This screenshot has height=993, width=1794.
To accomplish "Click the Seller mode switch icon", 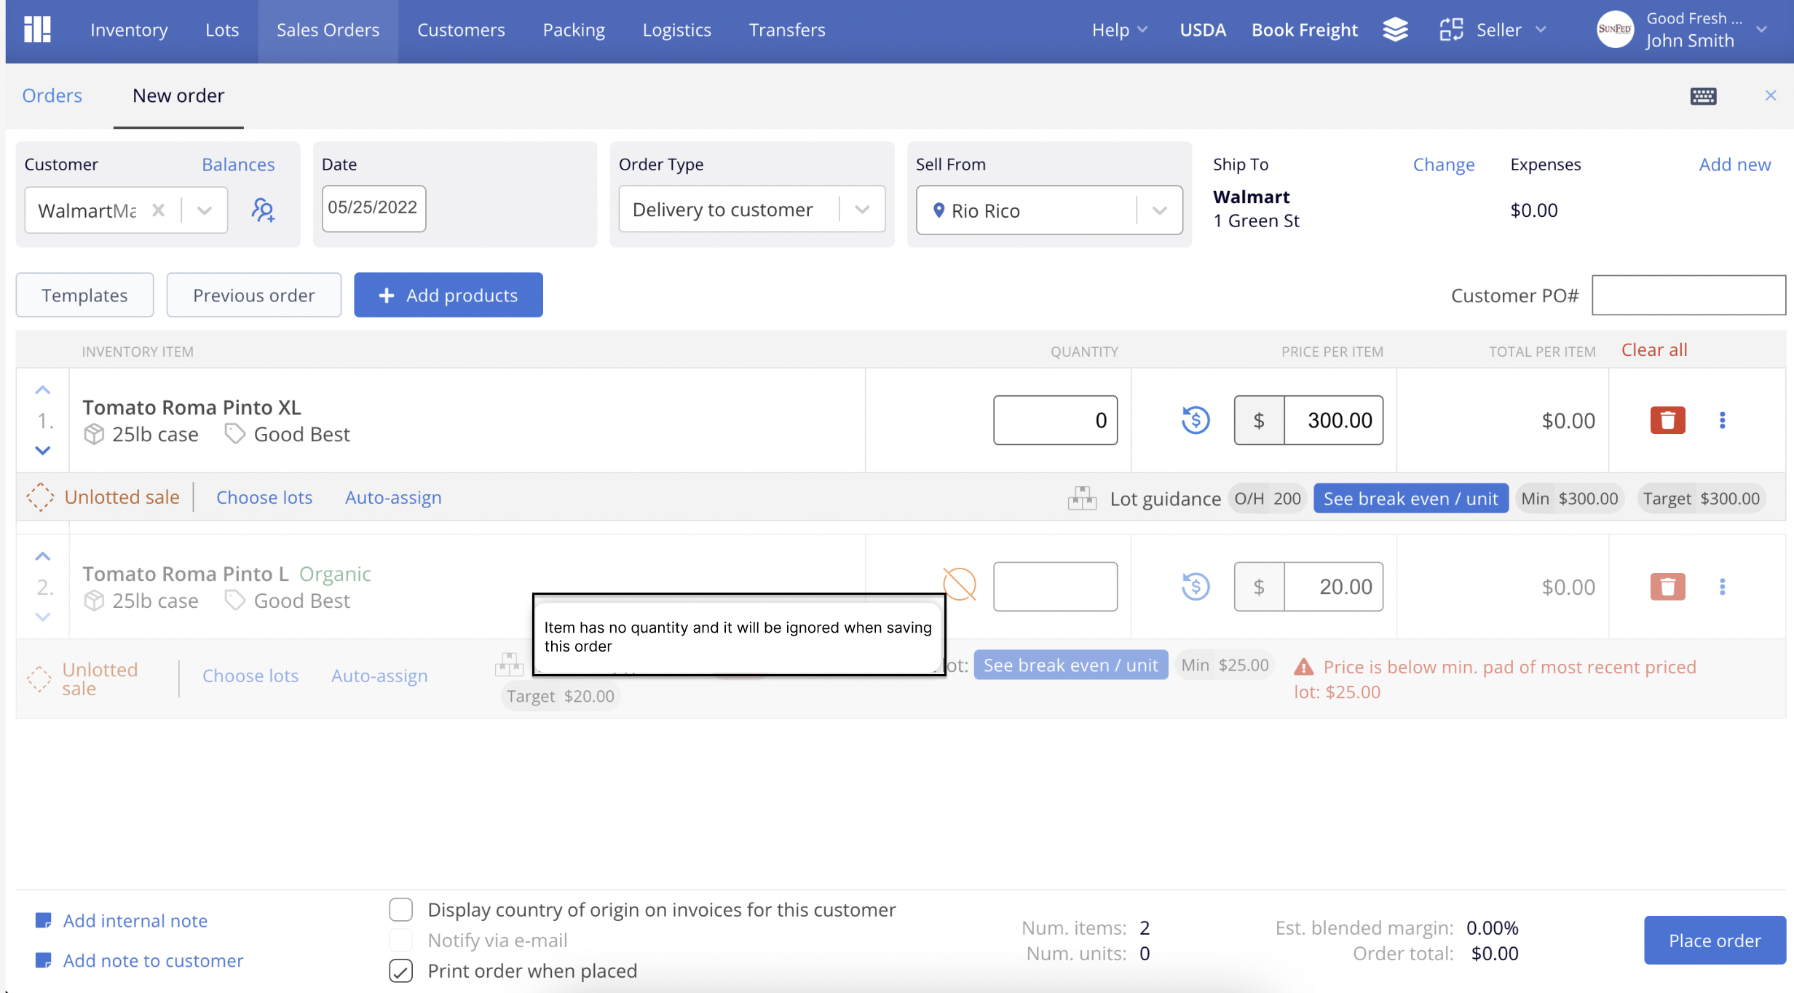I will [1450, 30].
